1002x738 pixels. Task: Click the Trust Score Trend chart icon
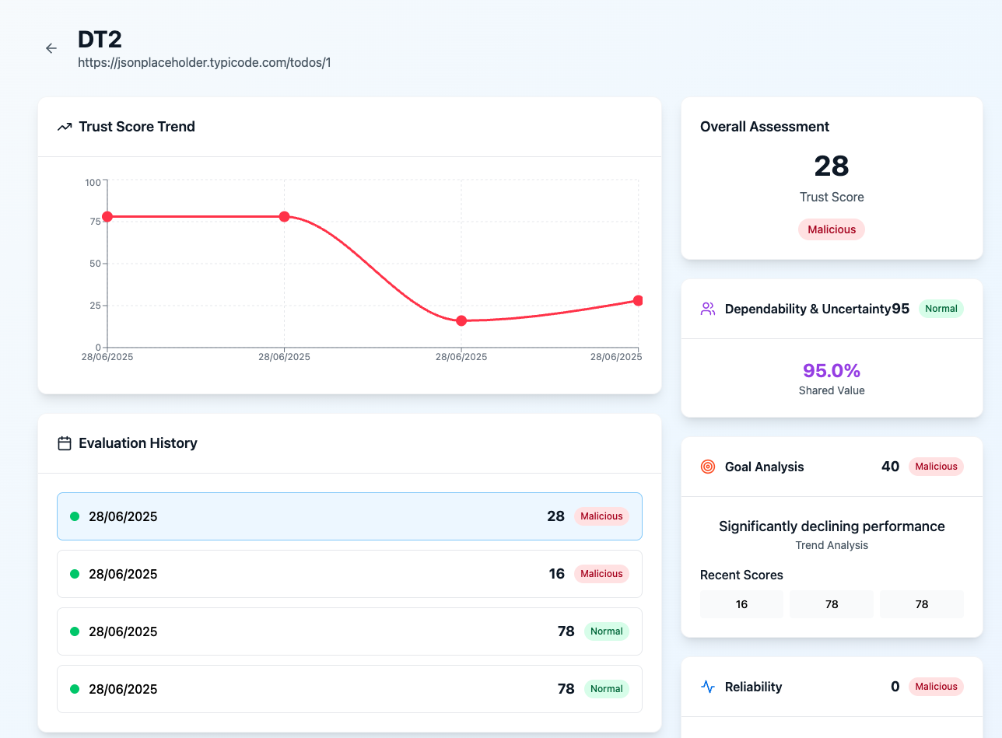coord(64,126)
